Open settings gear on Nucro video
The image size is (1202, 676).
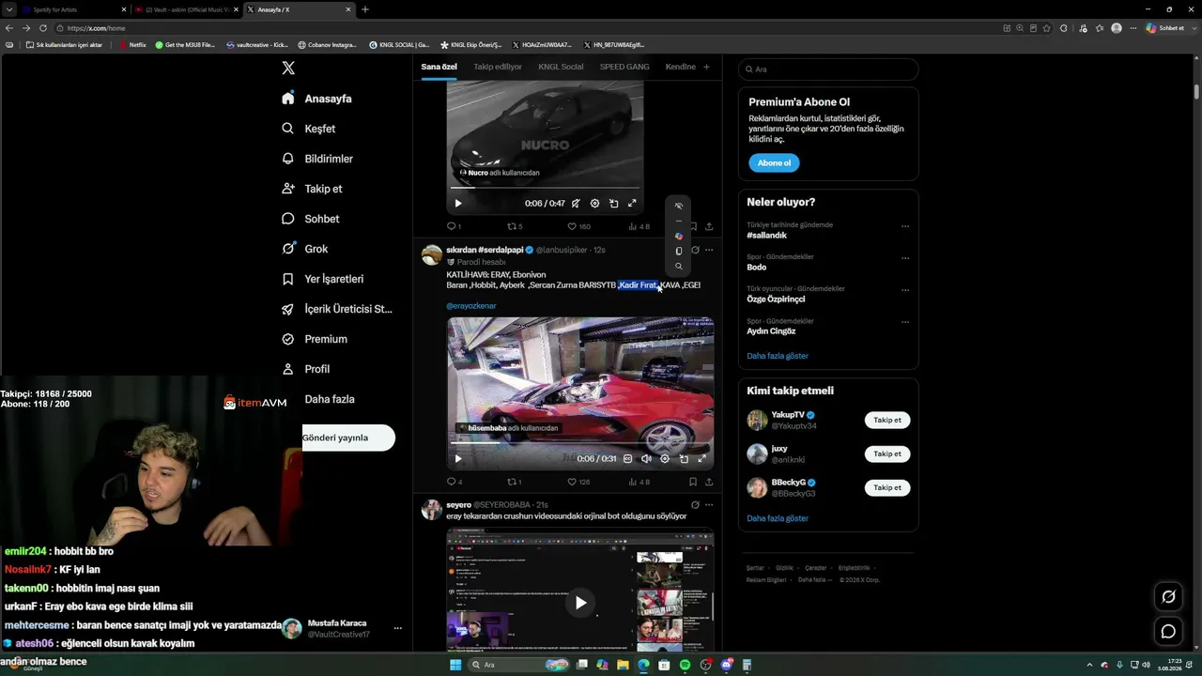pos(594,203)
